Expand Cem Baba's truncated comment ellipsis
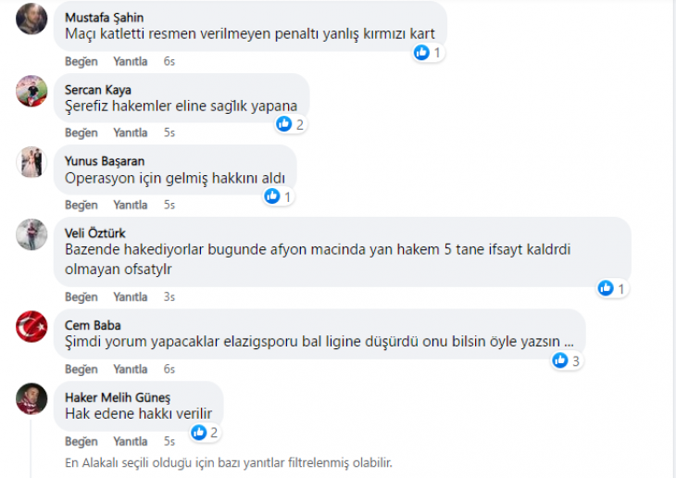 click(x=569, y=340)
